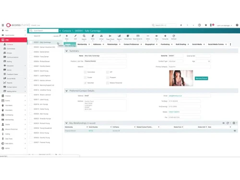Screen dimensions: 240x180
Task: Collapse the Preferred Contact Details section
Action: (67, 91)
